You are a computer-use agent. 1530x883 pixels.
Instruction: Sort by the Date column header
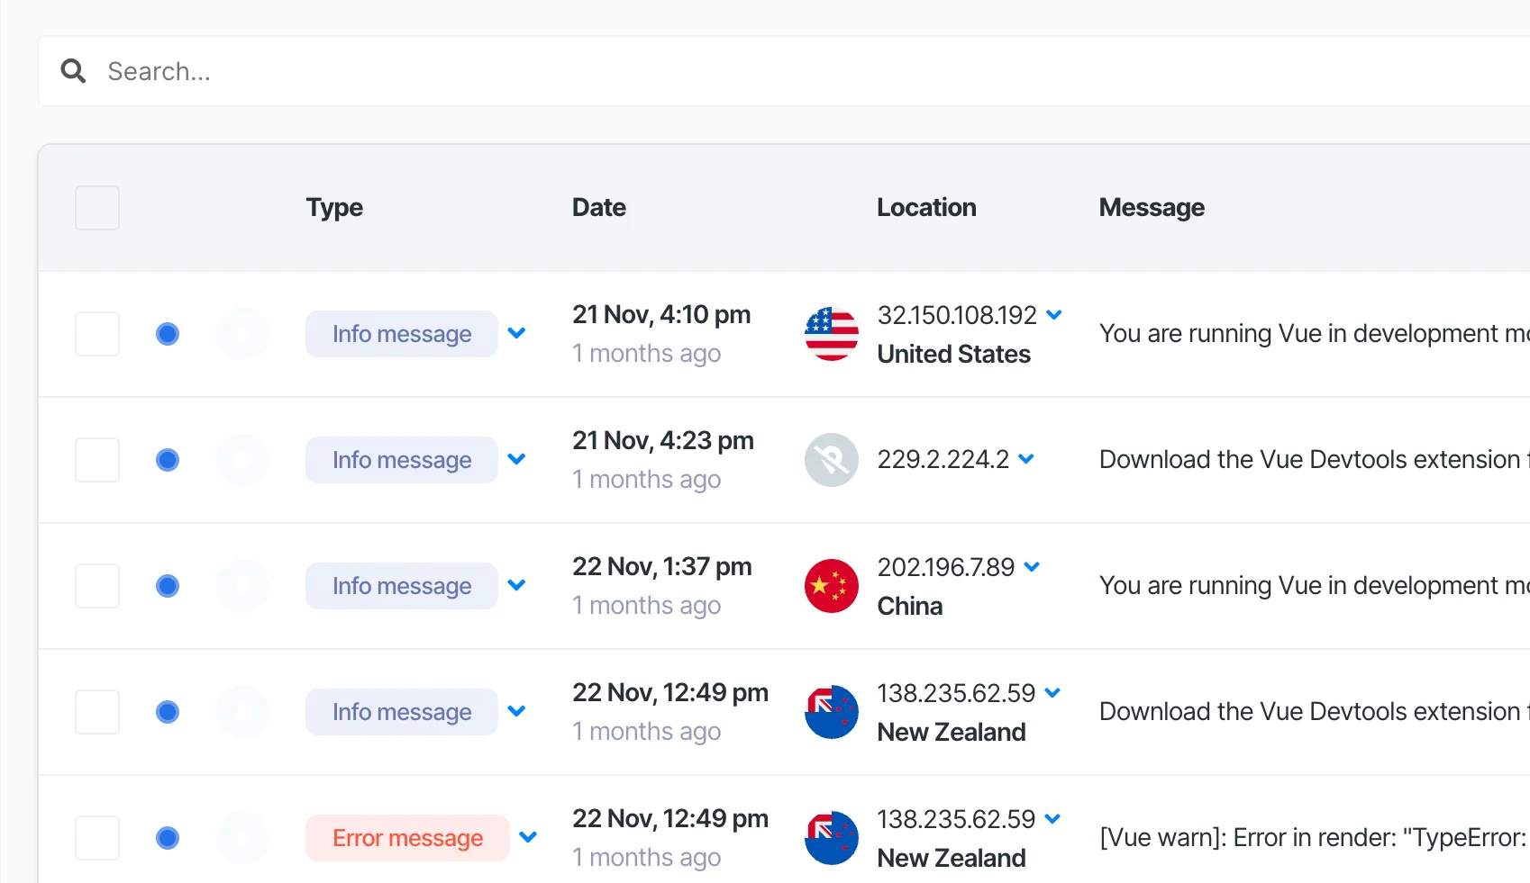598,208
